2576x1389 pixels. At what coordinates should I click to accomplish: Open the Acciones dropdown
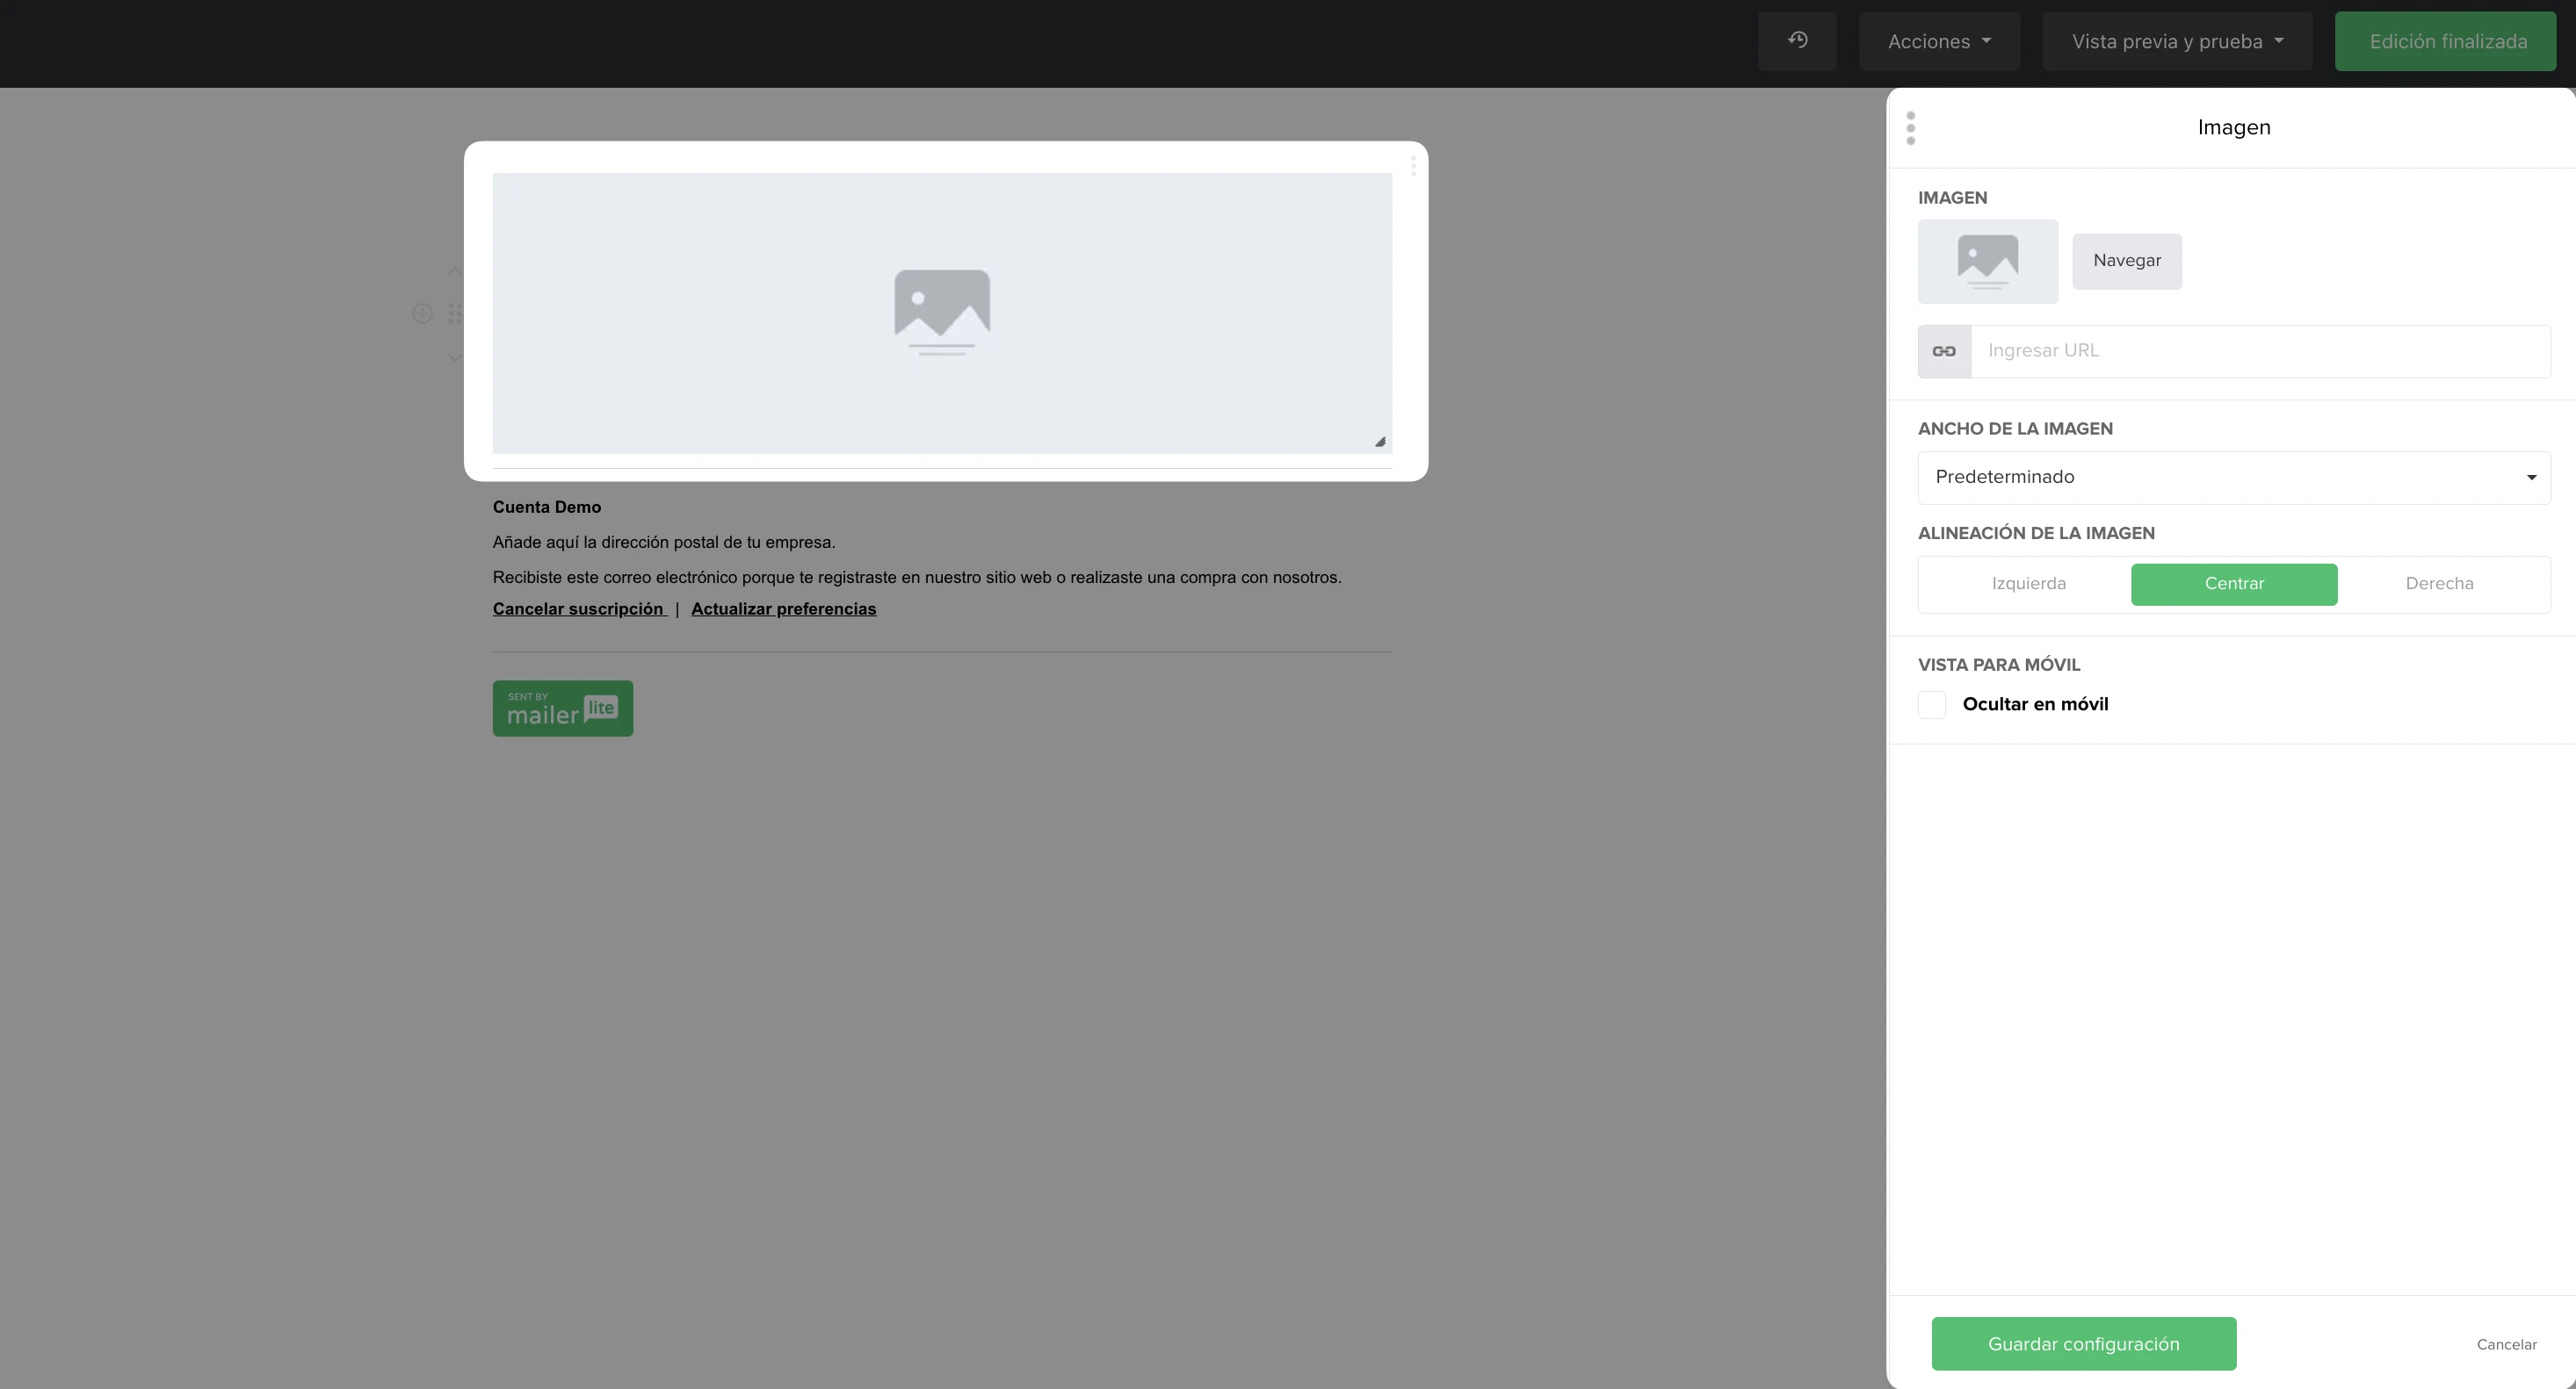pos(1939,41)
